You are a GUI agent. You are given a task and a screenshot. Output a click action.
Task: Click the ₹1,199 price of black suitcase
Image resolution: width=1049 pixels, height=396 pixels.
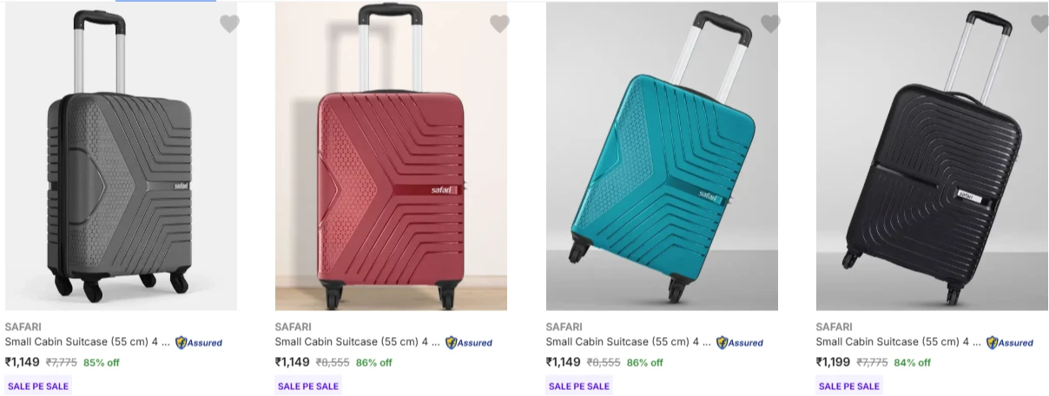pyautogui.click(x=833, y=362)
